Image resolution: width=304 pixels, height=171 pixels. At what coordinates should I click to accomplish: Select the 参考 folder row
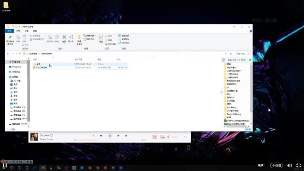(80, 64)
